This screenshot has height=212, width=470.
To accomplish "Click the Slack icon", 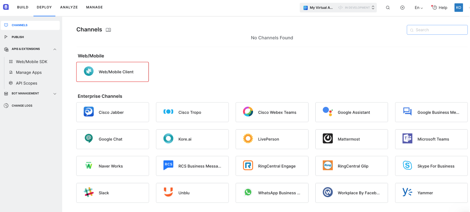I will point(89,192).
